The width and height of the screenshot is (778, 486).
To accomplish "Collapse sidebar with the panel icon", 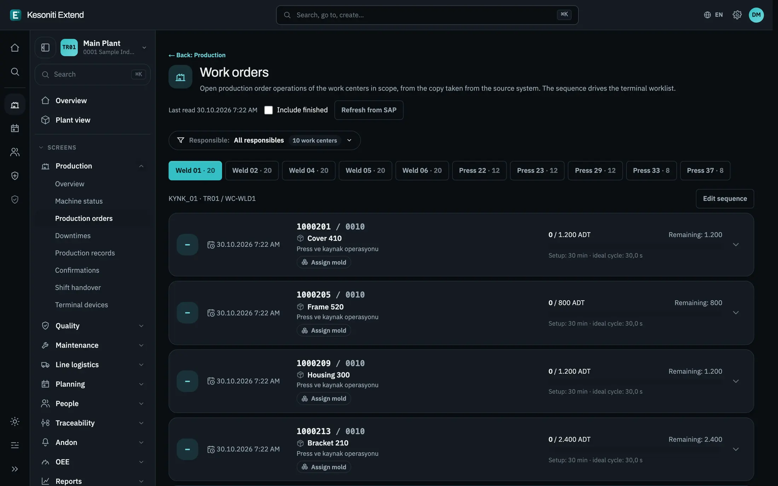I will coord(45,47).
